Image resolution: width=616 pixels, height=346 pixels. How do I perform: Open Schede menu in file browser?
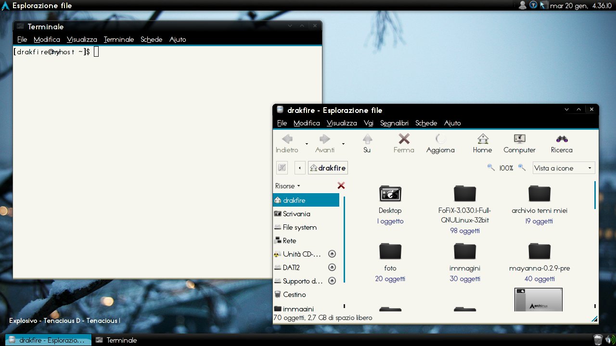point(426,123)
